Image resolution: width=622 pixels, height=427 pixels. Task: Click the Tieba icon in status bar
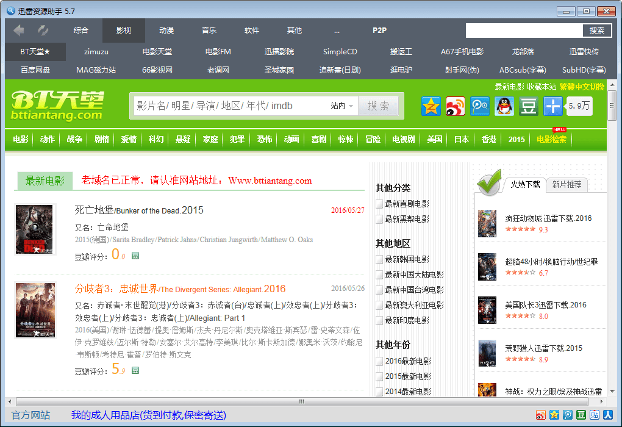tap(595, 415)
